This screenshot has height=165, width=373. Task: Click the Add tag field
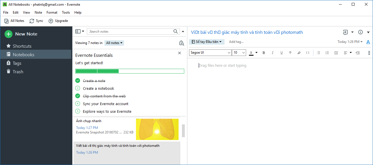click(236, 42)
